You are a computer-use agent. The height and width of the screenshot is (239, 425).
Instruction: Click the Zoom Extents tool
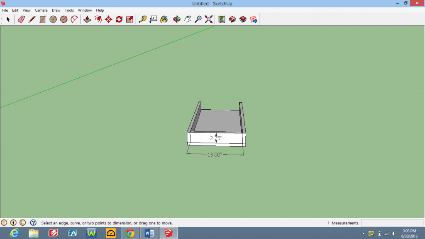pyautogui.click(x=209, y=19)
